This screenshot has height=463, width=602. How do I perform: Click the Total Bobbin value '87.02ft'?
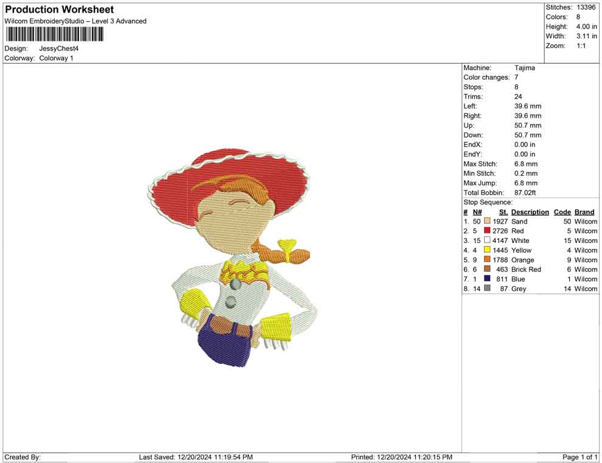[x=525, y=193]
